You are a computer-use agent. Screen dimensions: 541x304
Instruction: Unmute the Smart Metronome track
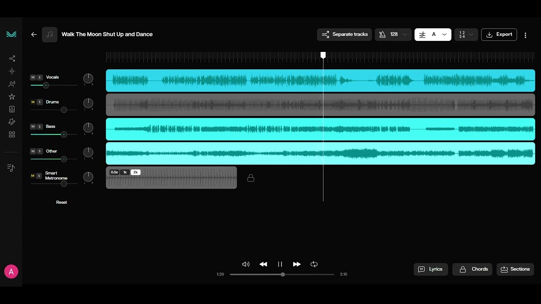[x=33, y=176]
